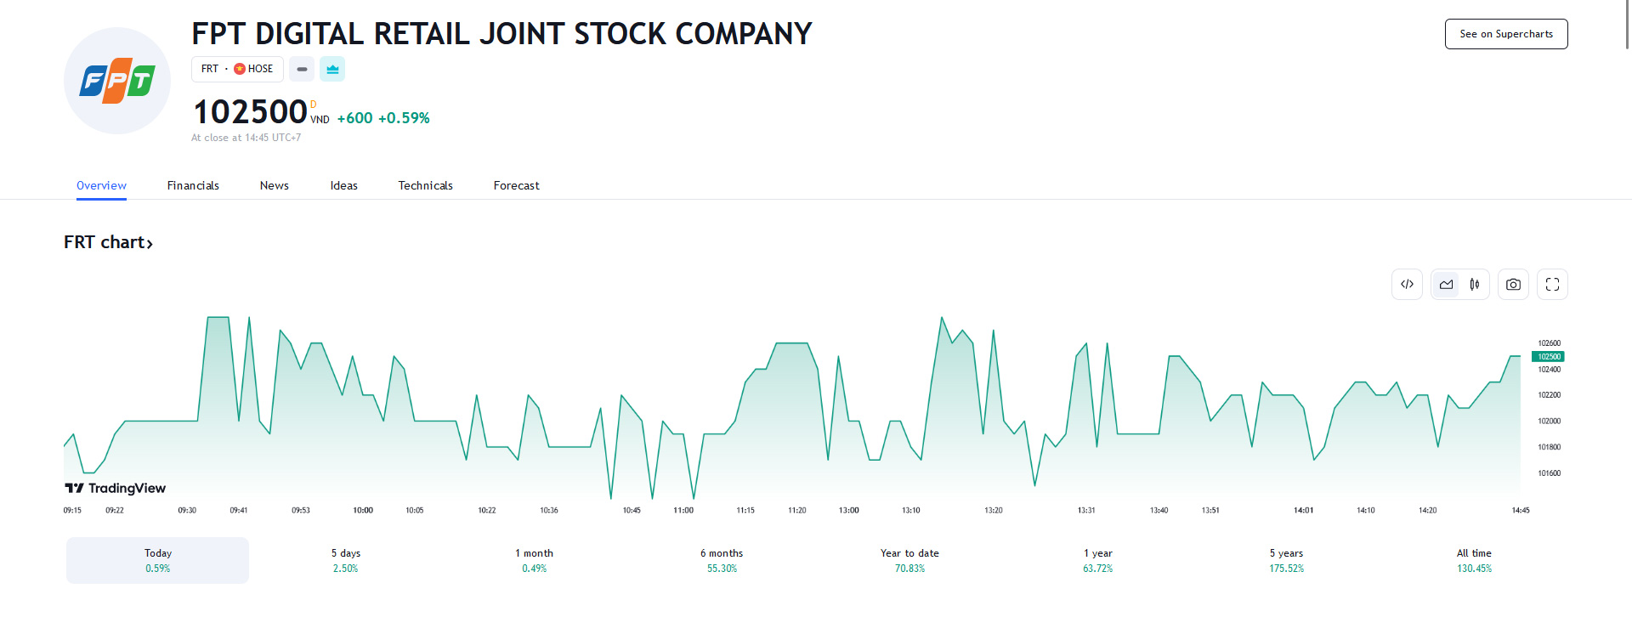The width and height of the screenshot is (1632, 617).
Task: Choose the All time range
Action: (1474, 560)
